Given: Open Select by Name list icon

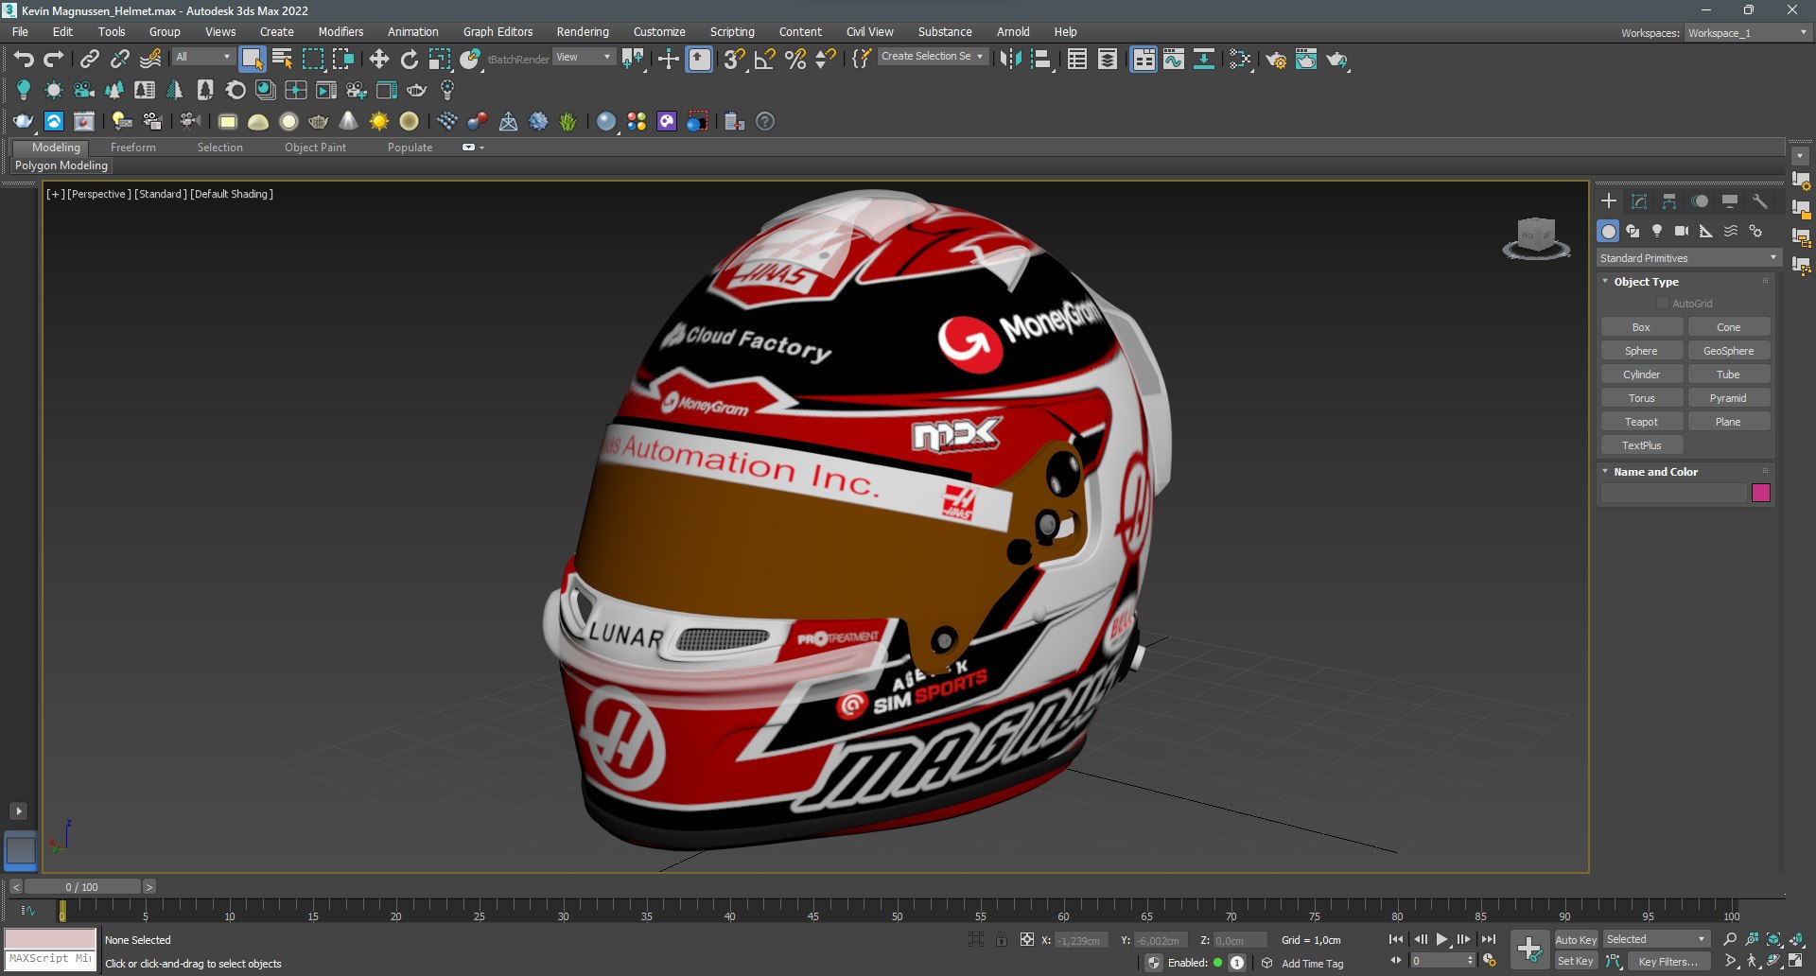Looking at the screenshot, I should 282,60.
